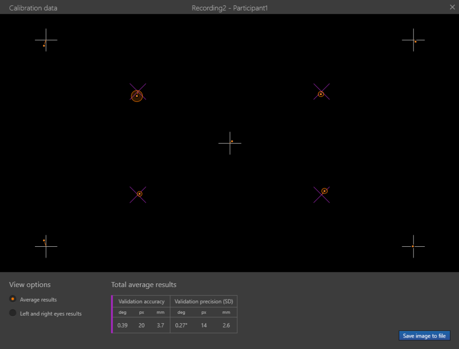
Task: Click the Validation accuracy table header
Action: 141,301
